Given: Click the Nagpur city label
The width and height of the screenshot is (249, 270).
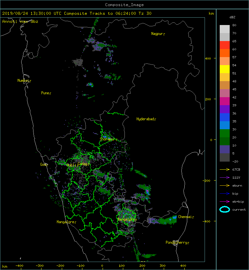Looking at the screenshot, I should [157, 34].
